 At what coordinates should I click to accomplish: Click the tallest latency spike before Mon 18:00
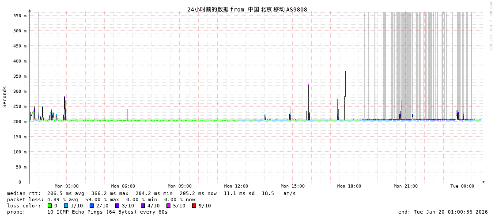[x=346, y=88]
